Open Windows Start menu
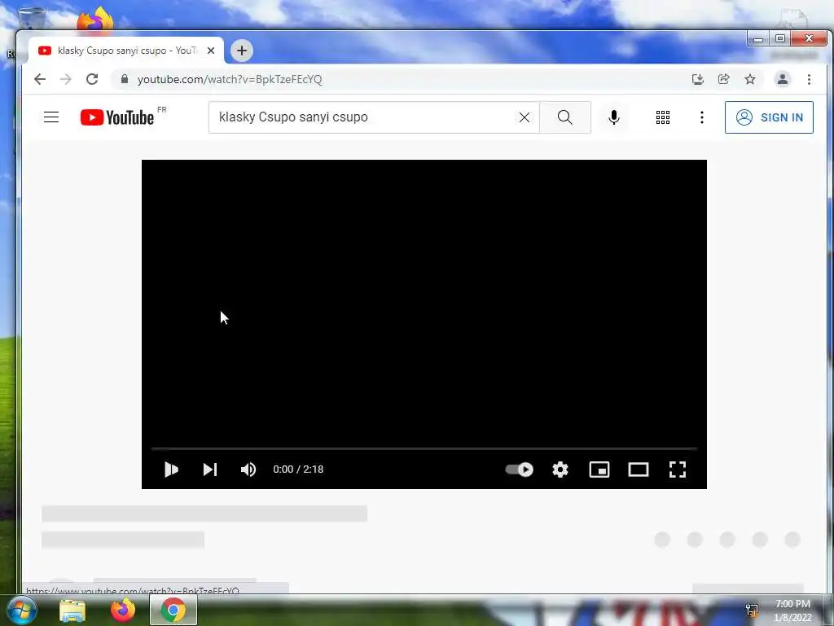834x626 pixels. [21, 610]
